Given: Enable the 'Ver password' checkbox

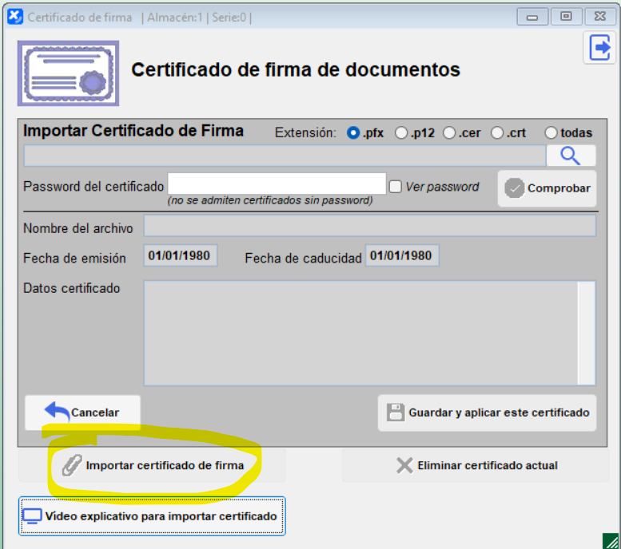Looking at the screenshot, I should click(x=396, y=187).
